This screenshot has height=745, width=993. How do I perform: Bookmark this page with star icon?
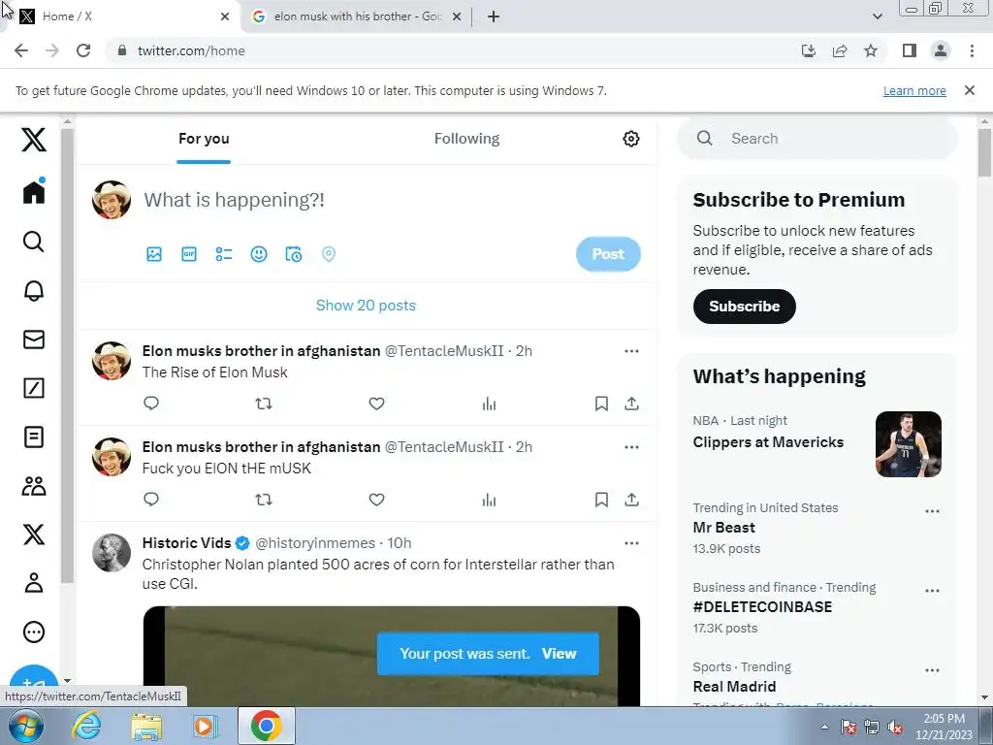click(x=871, y=50)
